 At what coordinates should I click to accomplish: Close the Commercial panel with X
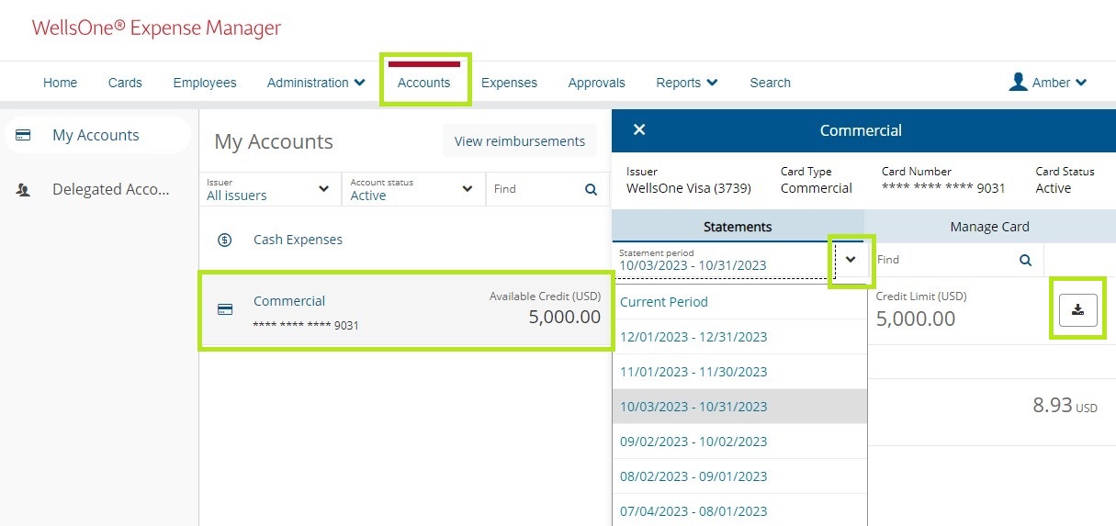click(x=639, y=130)
